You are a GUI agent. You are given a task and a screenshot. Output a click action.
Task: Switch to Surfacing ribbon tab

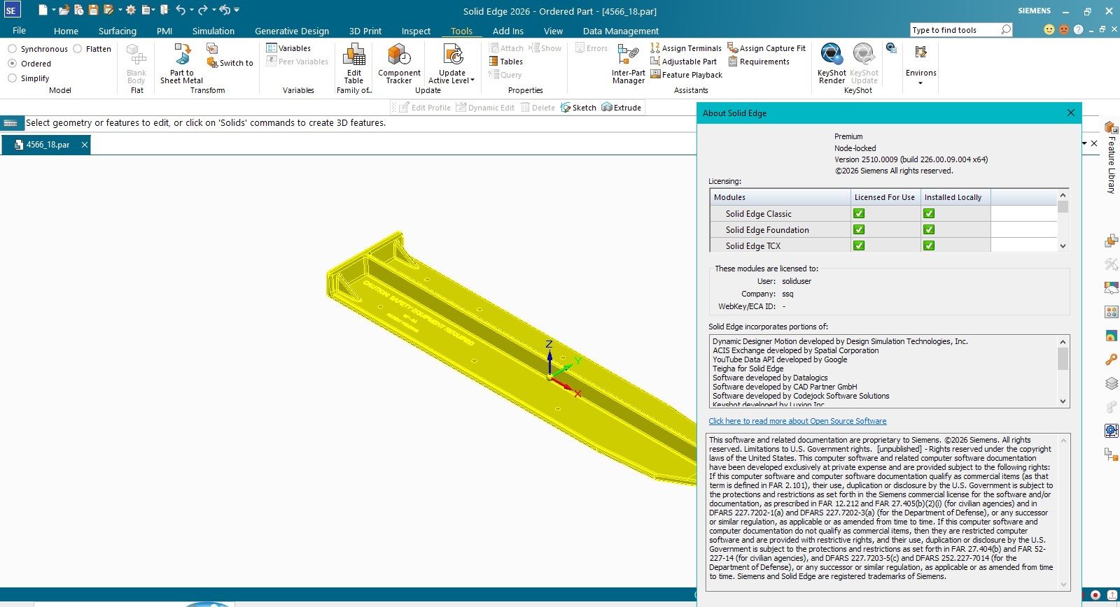coord(118,31)
